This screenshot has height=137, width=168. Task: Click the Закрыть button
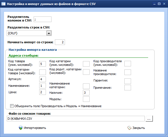tap(136, 128)
